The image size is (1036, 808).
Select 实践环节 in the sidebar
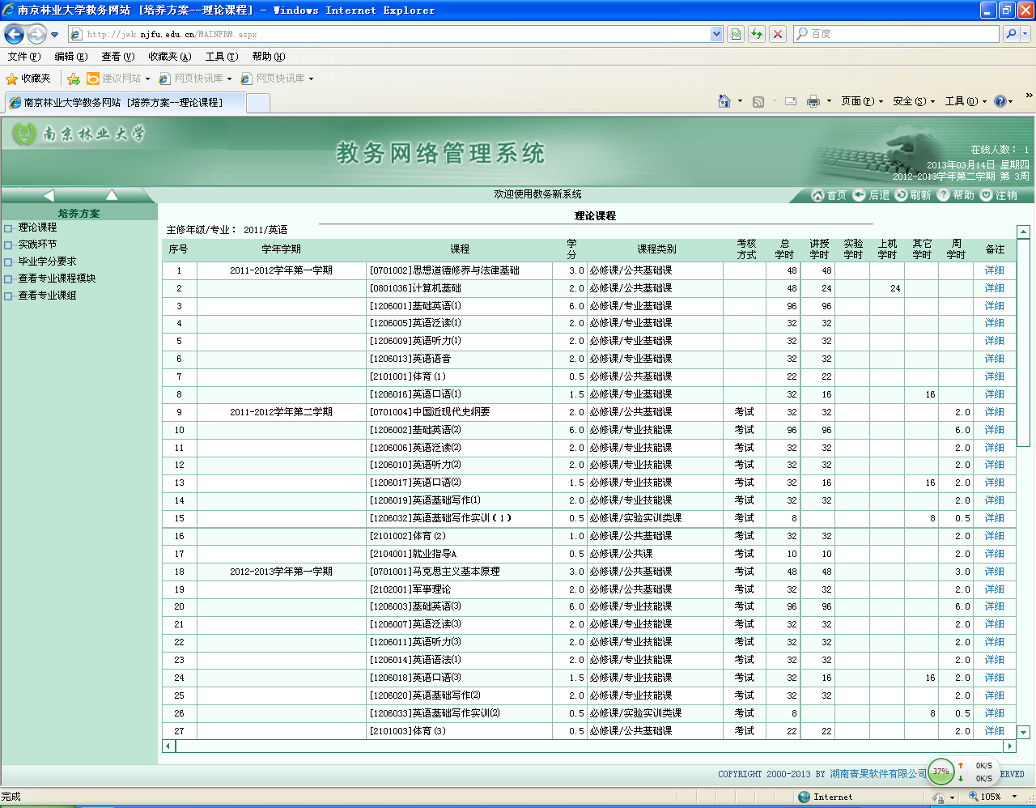(37, 245)
